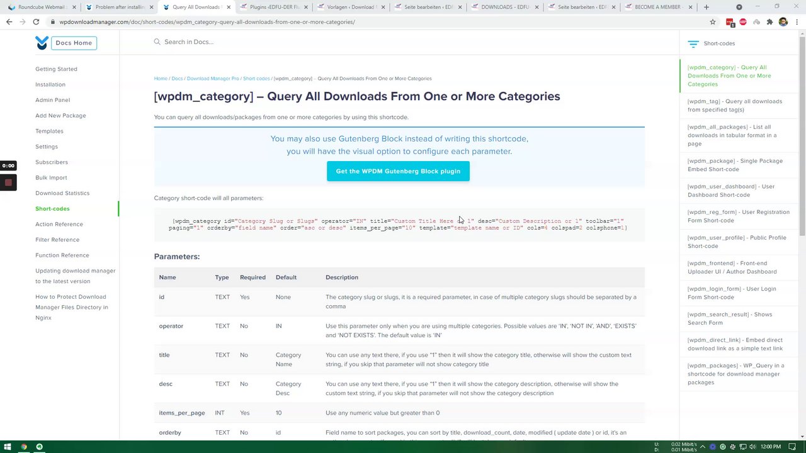Click the browser forward arrow

click(x=22, y=21)
